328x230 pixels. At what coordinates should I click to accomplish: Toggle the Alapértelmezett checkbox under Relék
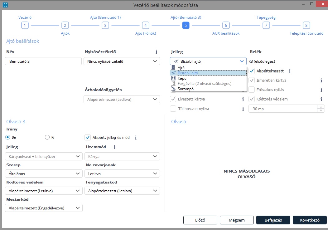[252, 71]
